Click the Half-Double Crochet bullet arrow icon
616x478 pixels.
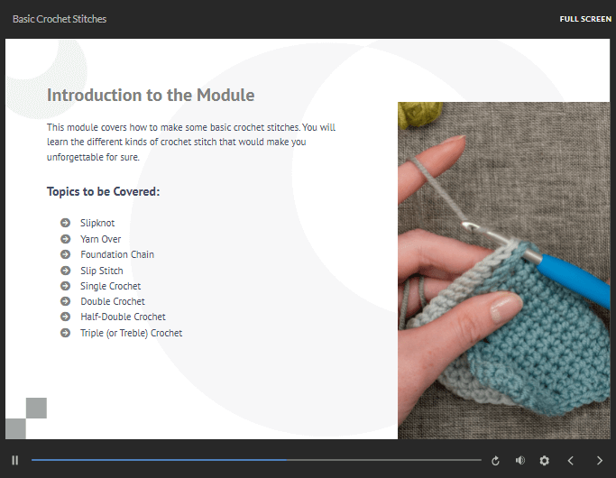[65, 317]
